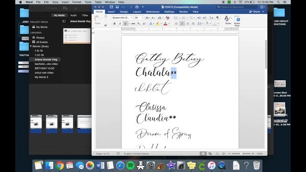Open the Styles gallery
The image size is (306, 172).
click(x=228, y=20)
